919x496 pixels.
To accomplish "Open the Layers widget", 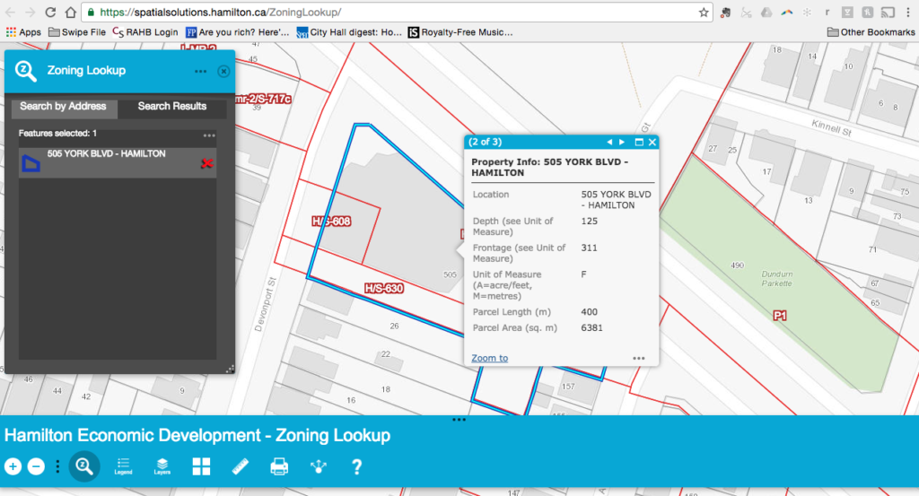I will (x=162, y=466).
